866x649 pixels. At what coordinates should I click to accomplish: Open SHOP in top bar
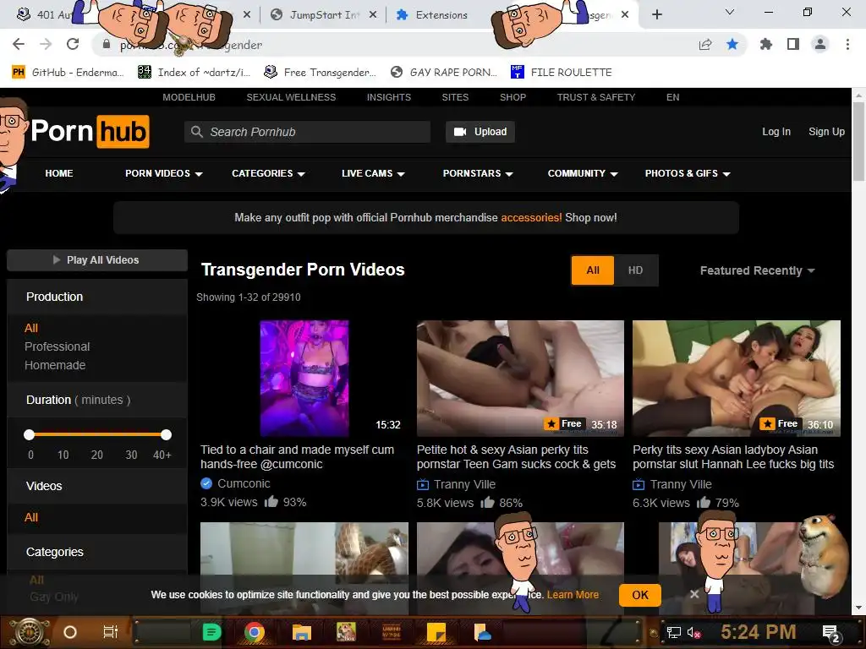pyautogui.click(x=512, y=97)
